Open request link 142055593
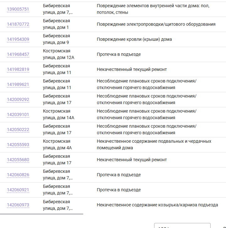226x228 pixels. tap(18, 145)
